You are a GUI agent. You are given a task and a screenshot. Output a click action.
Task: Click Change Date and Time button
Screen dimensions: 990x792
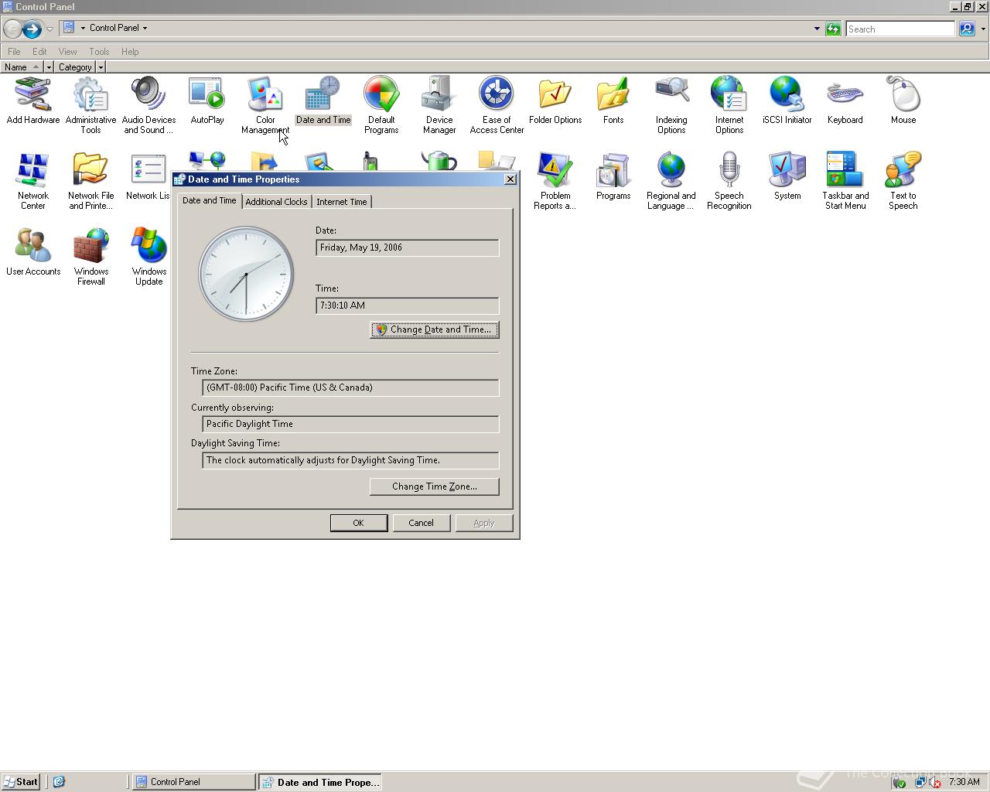coord(435,329)
